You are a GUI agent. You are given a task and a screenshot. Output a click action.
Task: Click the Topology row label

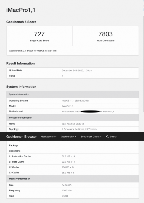14,129
